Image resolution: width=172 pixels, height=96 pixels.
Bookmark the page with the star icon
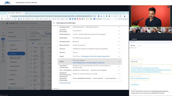click(95, 16)
